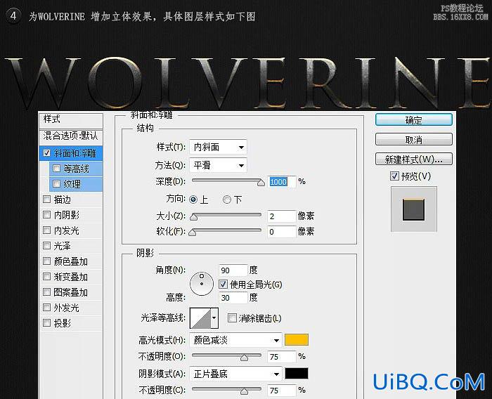Select the 斜面和浮雕 list item label
The width and height of the screenshot is (492, 399).
click(x=75, y=153)
